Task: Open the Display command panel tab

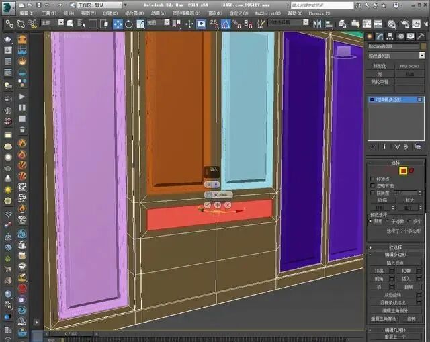Action: pyautogui.click(x=411, y=36)
